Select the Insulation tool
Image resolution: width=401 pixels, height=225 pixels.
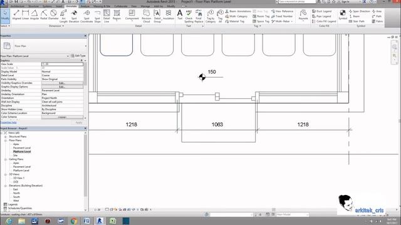pyautogui.click(x=169, y=15)
